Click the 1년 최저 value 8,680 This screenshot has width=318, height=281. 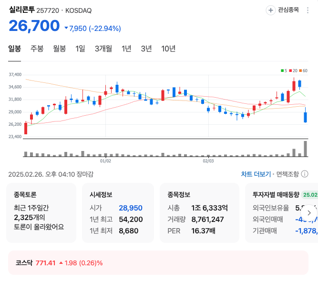(129, 231)
